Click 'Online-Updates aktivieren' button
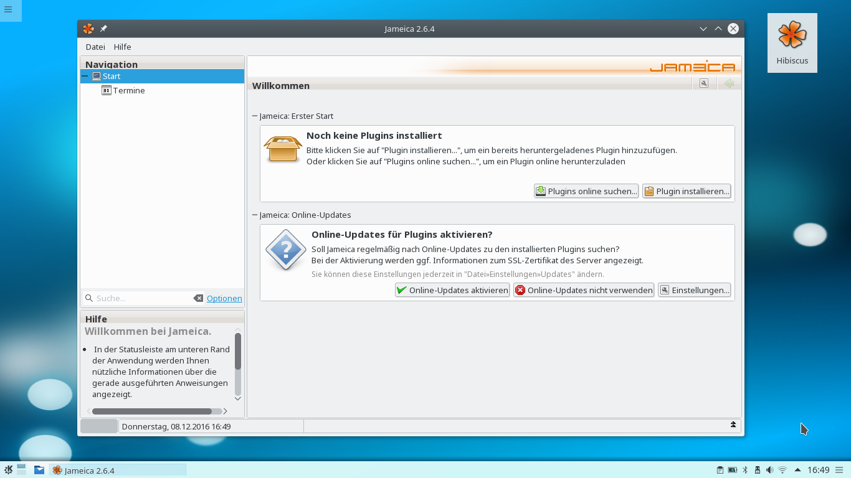Image resolution: width=851 pixels, height=478 pixels. coord(452,290)
